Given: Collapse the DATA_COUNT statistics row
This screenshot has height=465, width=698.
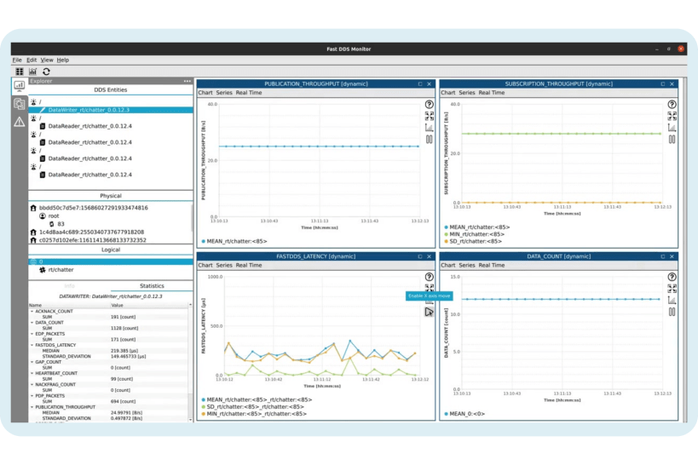Looking at the screenshot, I should click(x=32, y=323).
